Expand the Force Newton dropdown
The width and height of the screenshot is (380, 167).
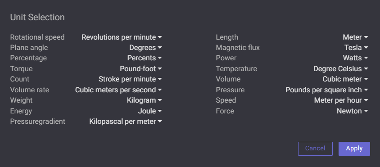[353, 111]
